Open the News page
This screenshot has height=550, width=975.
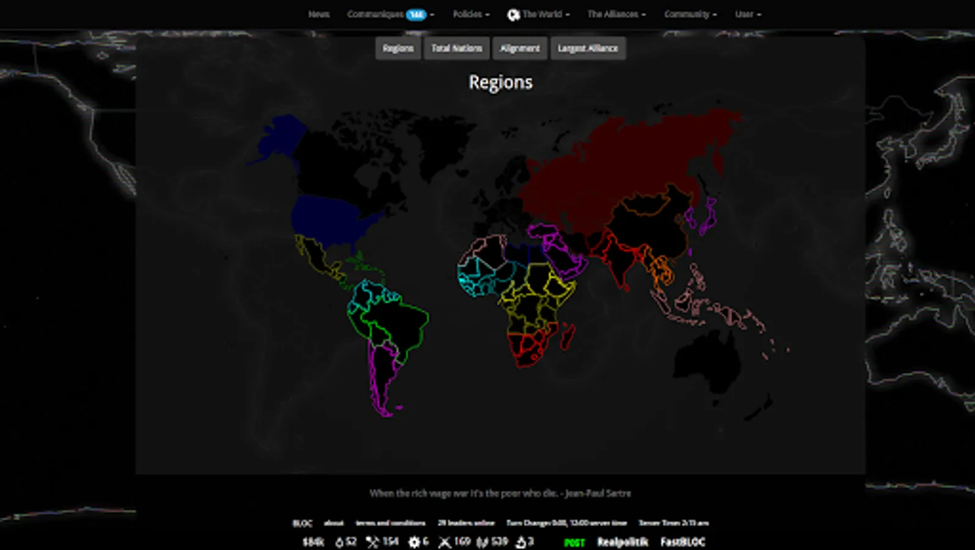click(x=319, y=14)
